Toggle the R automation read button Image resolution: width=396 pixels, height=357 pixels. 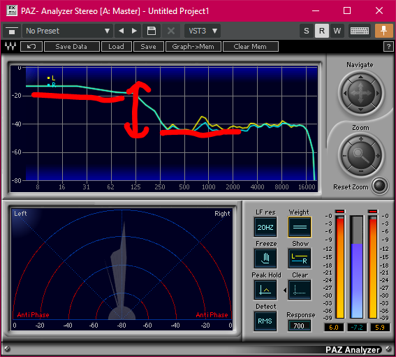click(x=322, y=31)
